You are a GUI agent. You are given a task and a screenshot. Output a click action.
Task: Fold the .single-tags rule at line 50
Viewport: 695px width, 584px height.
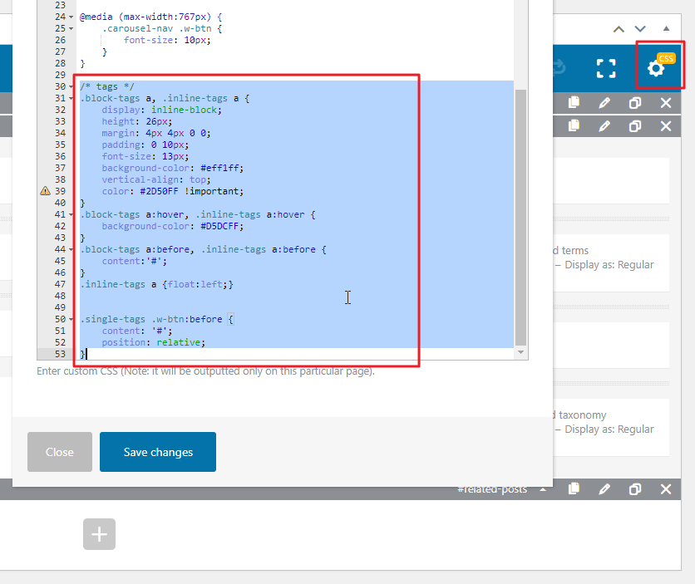pyautogui.click(x=71, y=319)
